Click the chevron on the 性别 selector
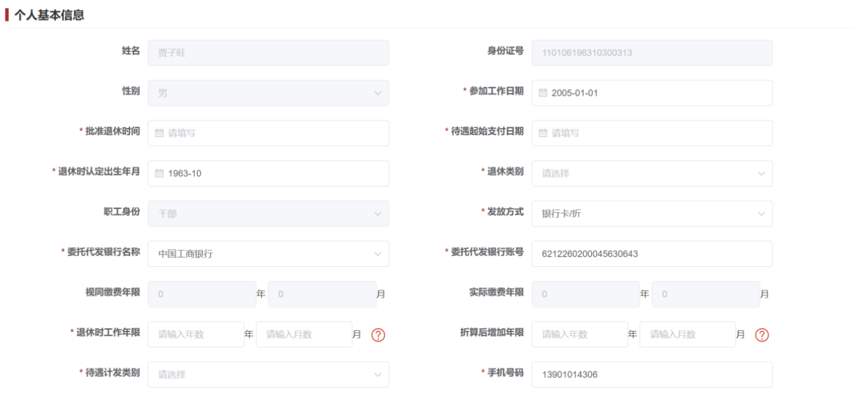Viewport: 854px width, 401px height. click(378, 93)
